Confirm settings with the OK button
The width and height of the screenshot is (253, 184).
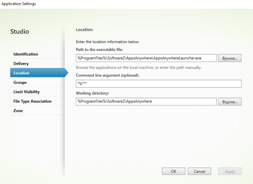(173, 172)
